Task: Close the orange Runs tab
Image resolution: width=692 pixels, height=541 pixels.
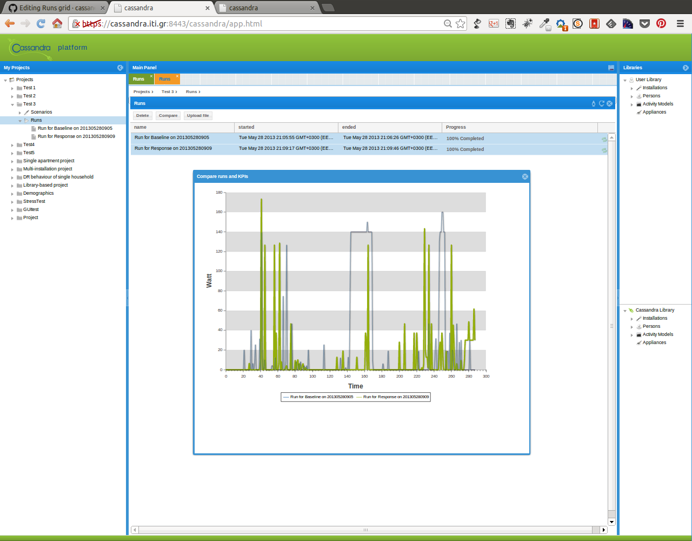Action: pos(177,76)
